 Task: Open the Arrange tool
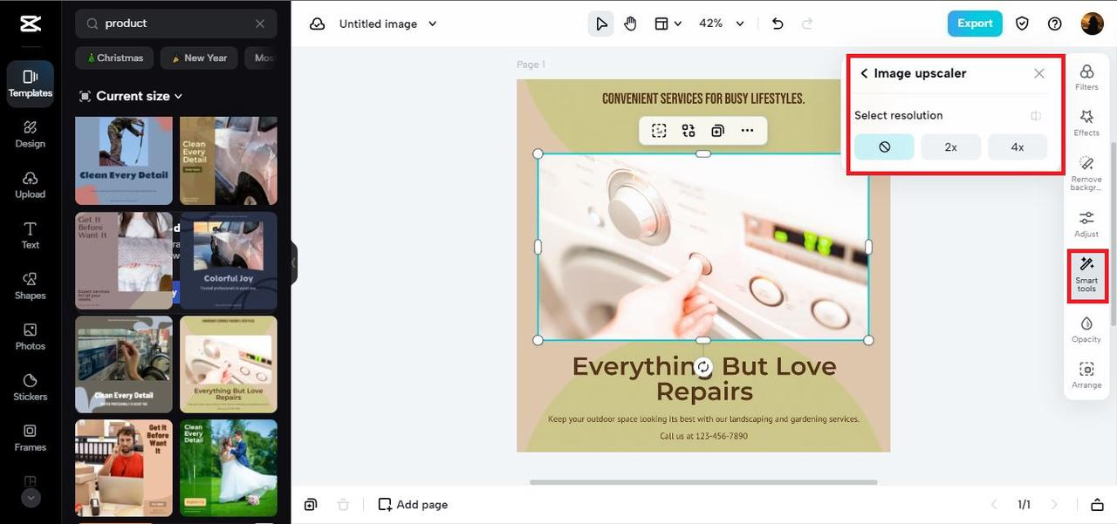click(1086, 375)
